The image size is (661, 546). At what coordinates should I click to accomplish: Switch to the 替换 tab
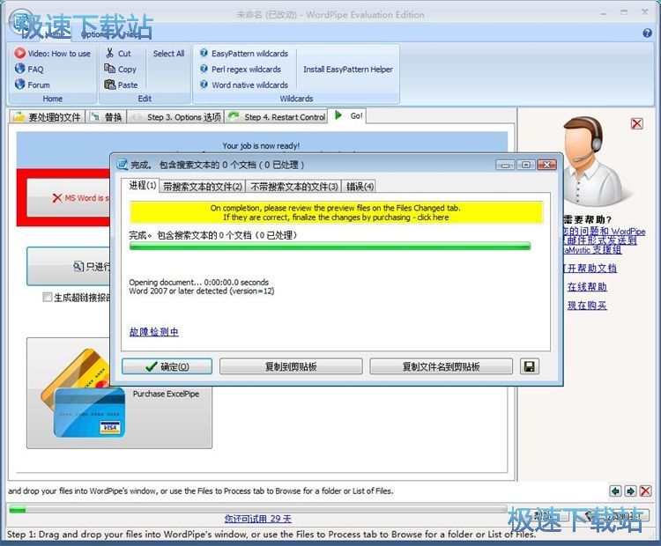pyautogui.click(x=107, y=117)
